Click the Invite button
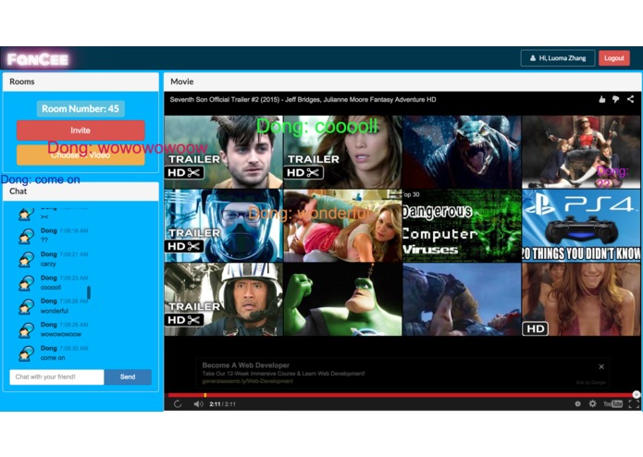The height and width of the screenshot is (457, 643). [80, 130]
